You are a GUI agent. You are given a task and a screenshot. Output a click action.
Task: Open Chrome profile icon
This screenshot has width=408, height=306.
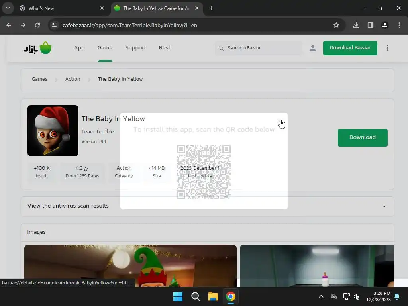pyautogui.click(x=385, y=25)
